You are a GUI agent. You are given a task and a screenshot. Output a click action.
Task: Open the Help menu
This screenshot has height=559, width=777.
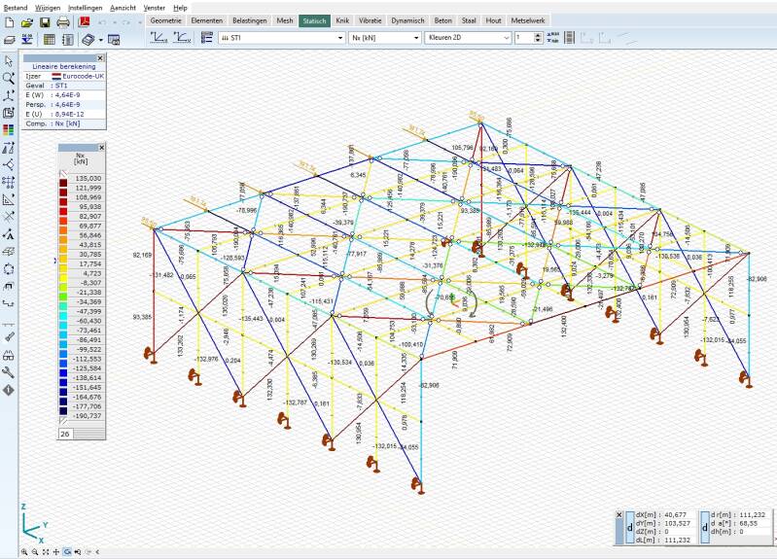[x=180, y=8]
